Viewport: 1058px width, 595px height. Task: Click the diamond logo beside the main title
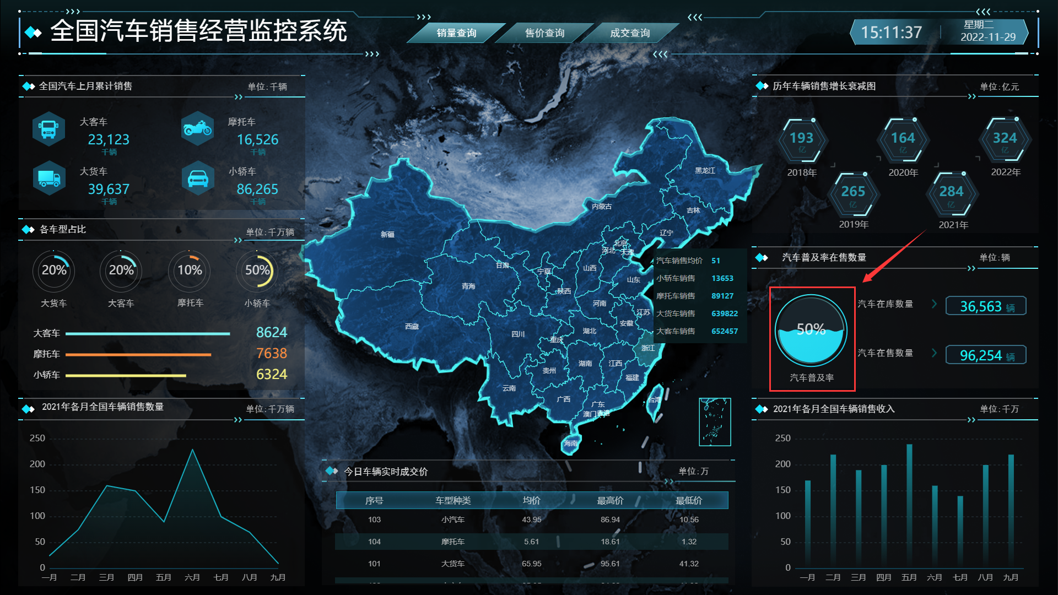point(34,33)
